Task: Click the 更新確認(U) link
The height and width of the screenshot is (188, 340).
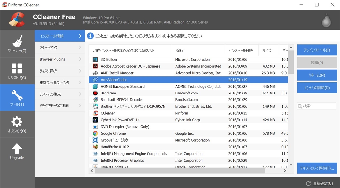Action: coord(323,183)
